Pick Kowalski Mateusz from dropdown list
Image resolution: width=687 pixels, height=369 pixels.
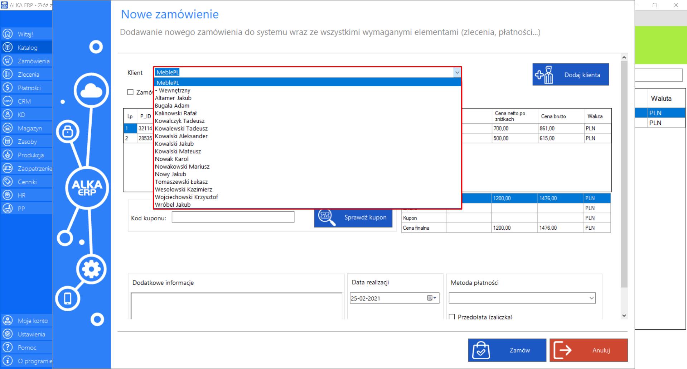point(308,151)
